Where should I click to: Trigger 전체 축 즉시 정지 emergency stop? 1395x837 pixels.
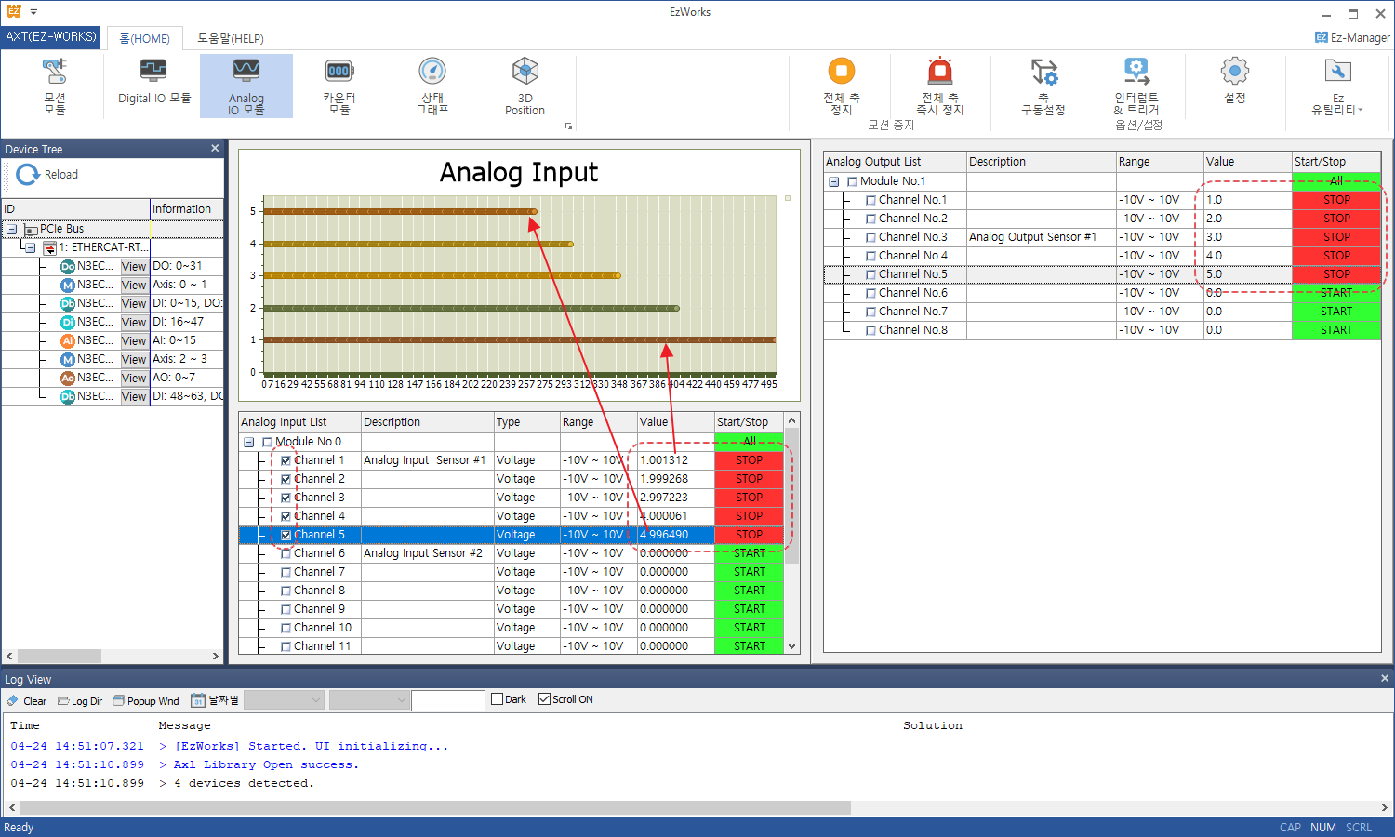click(940, 86)
